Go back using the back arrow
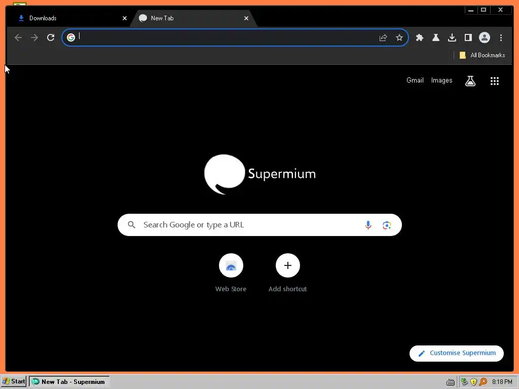 (18, 37)
